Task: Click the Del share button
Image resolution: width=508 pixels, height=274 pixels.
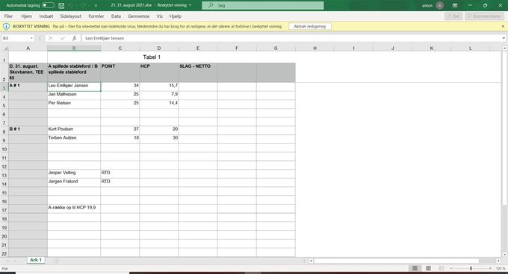Action: click(x=453, y=16)
